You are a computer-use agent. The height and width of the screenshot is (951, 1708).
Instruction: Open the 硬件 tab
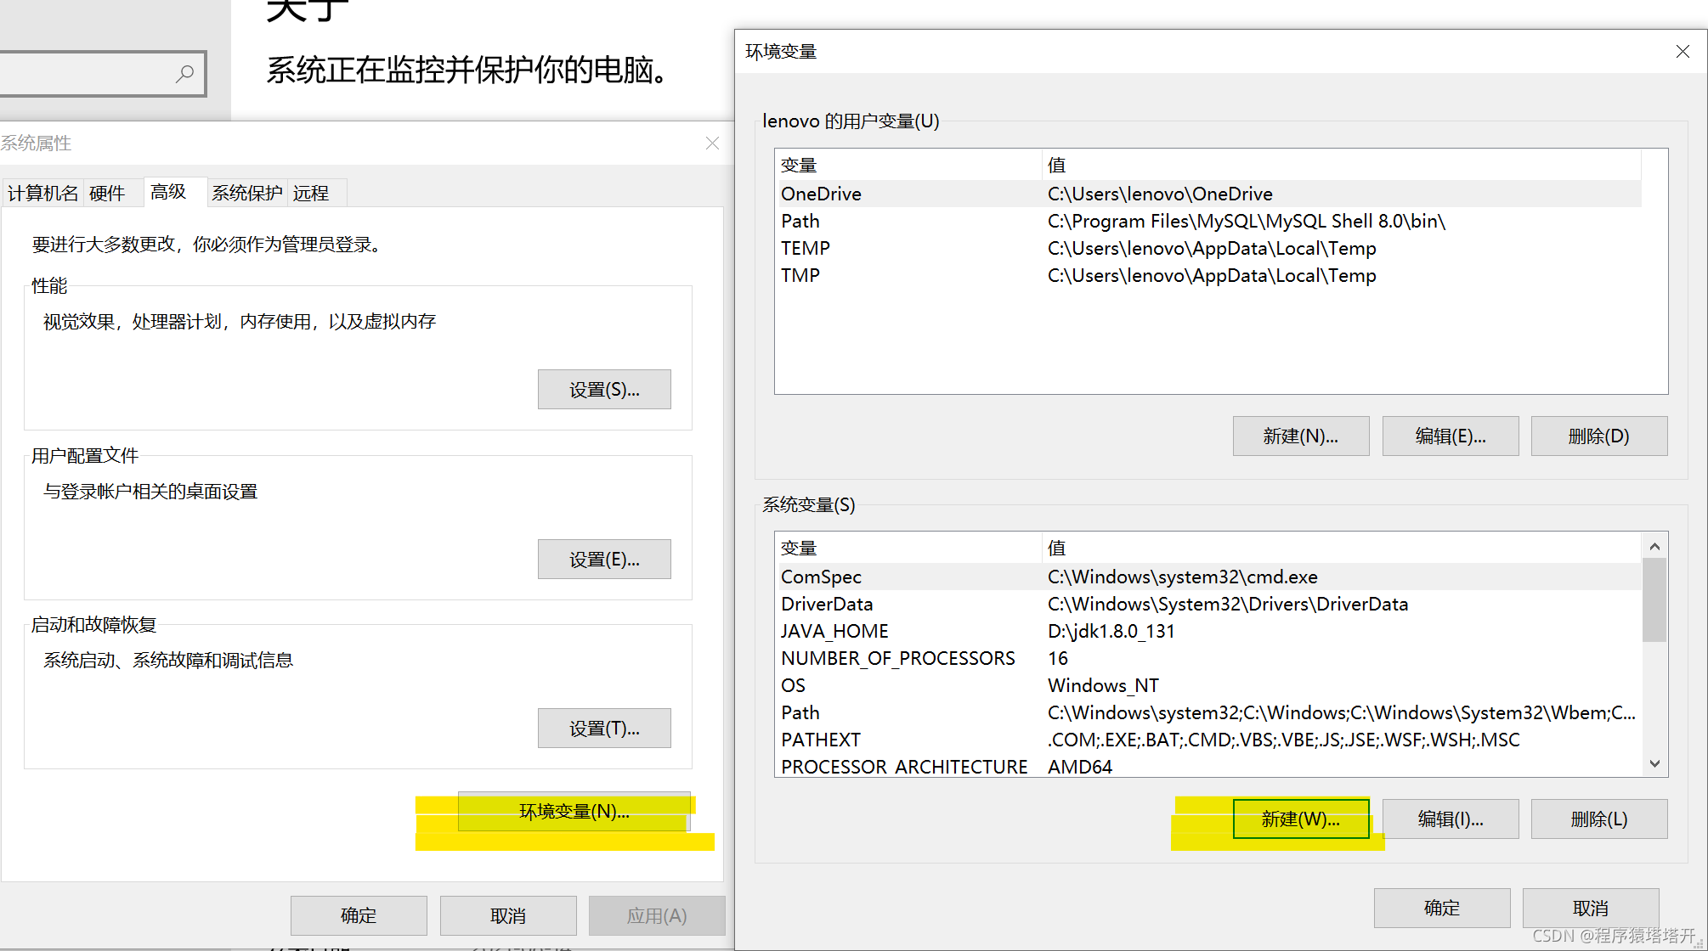107,194
